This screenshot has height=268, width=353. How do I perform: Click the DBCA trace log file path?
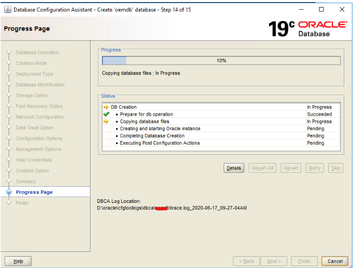(x=171, y=208)
